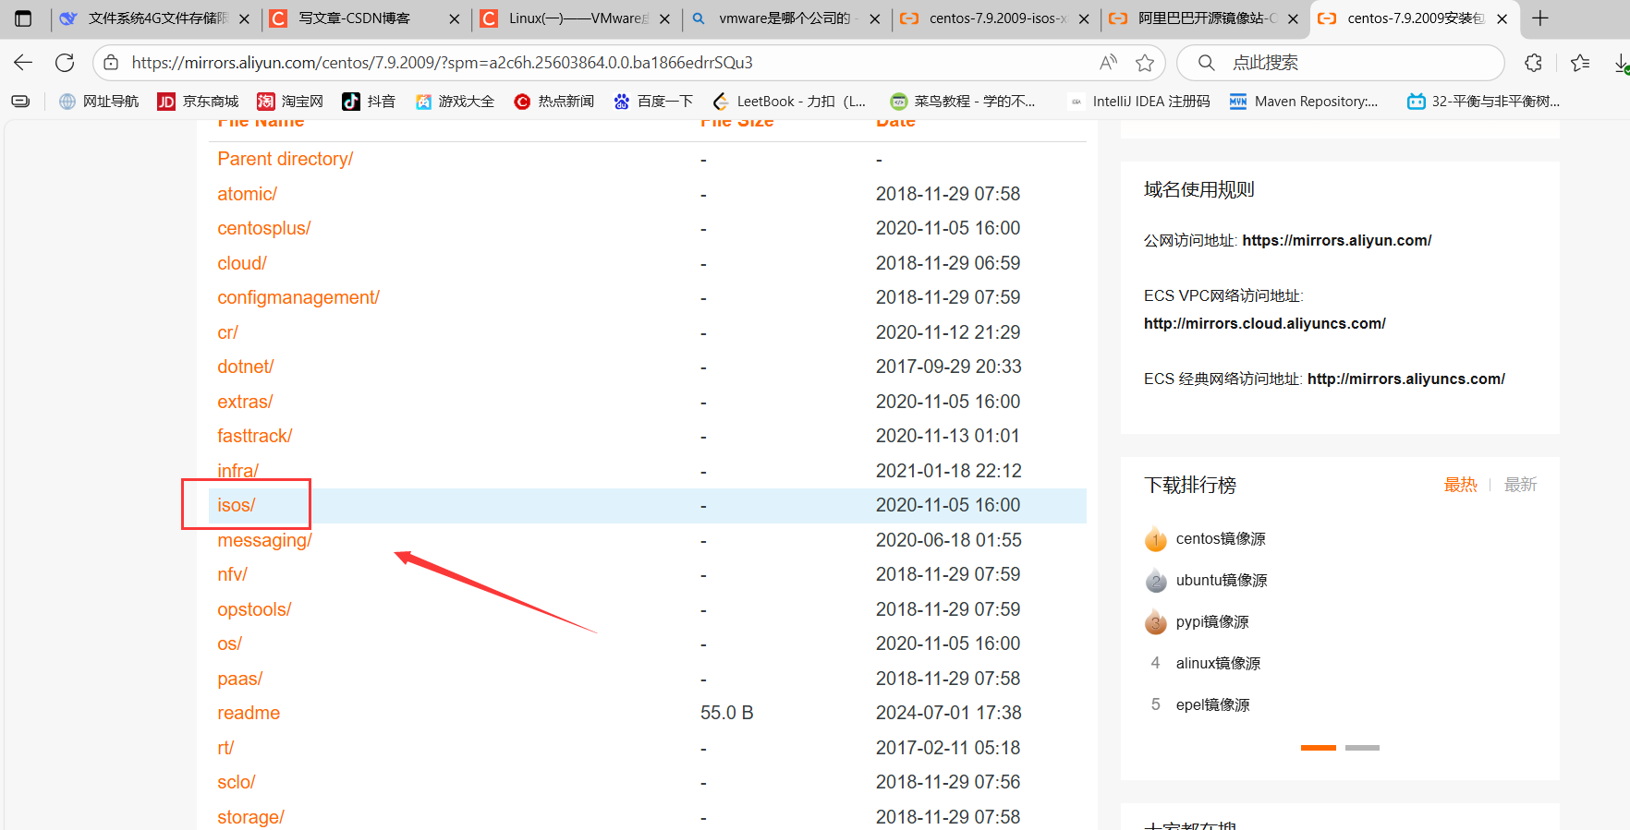Open the 抖音 bookmark
The height and width of the screenshot is (830, 1630).
coord(369,102)
